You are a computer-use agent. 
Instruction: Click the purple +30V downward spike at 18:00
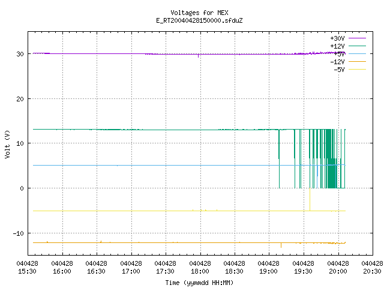pos(198,56)
